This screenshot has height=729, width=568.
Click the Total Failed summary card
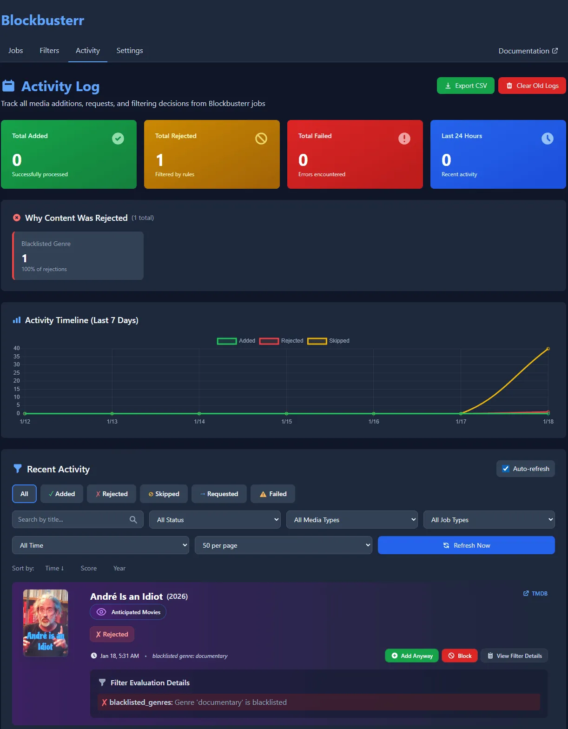click(355, 154)
